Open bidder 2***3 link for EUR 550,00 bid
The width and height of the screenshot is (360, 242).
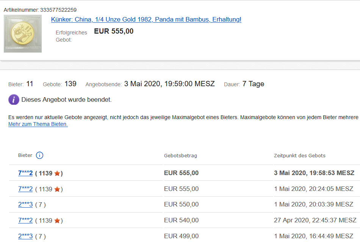[25, 205]
